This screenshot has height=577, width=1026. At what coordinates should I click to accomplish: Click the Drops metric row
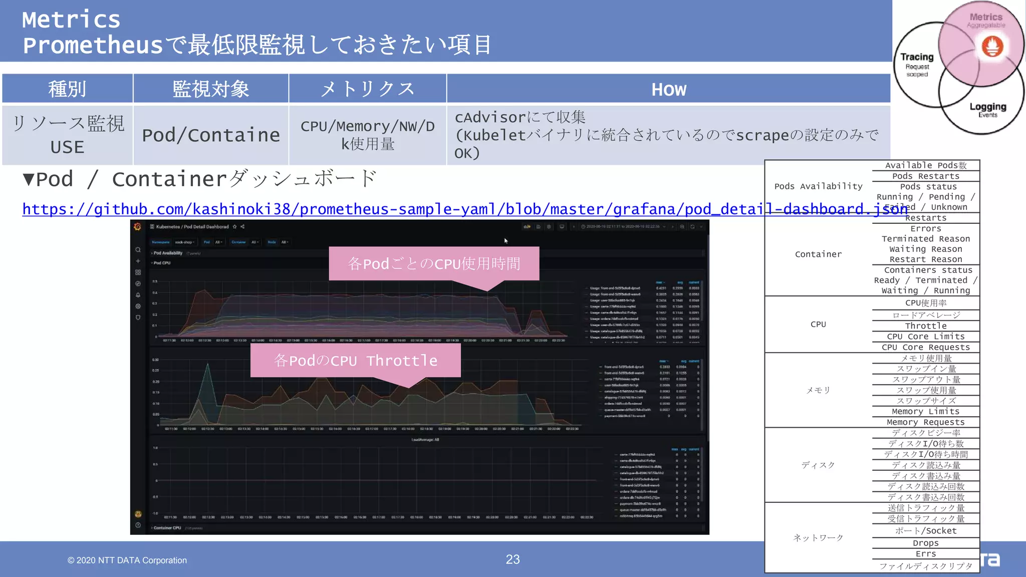click(926, 543)
